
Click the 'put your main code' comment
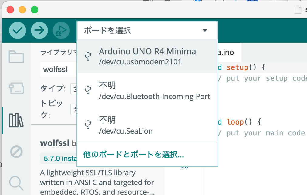click(262, 133)
